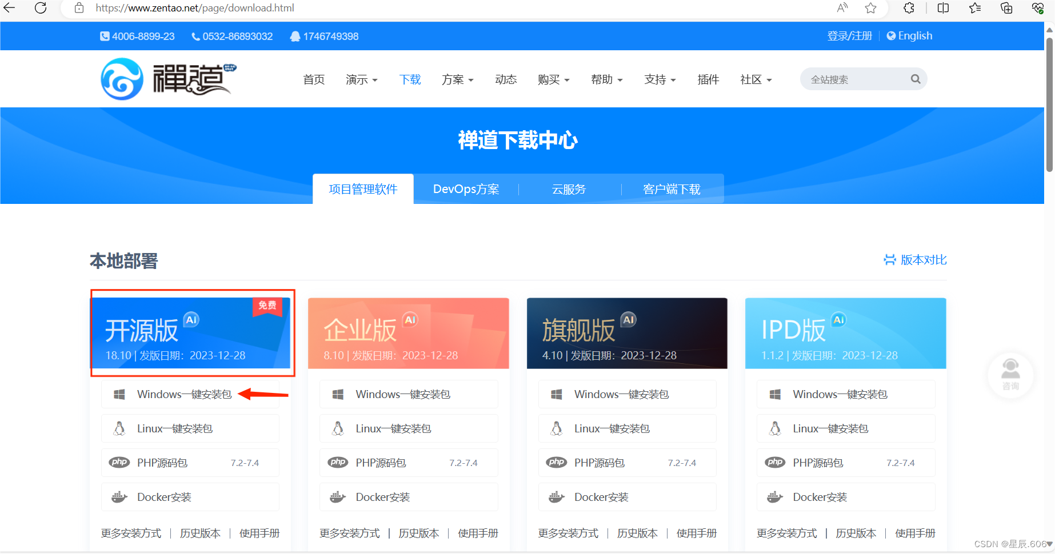Screen dimensions: 1055x554
Task: Expand the 支持 dropdown menu
Action: 660,79
